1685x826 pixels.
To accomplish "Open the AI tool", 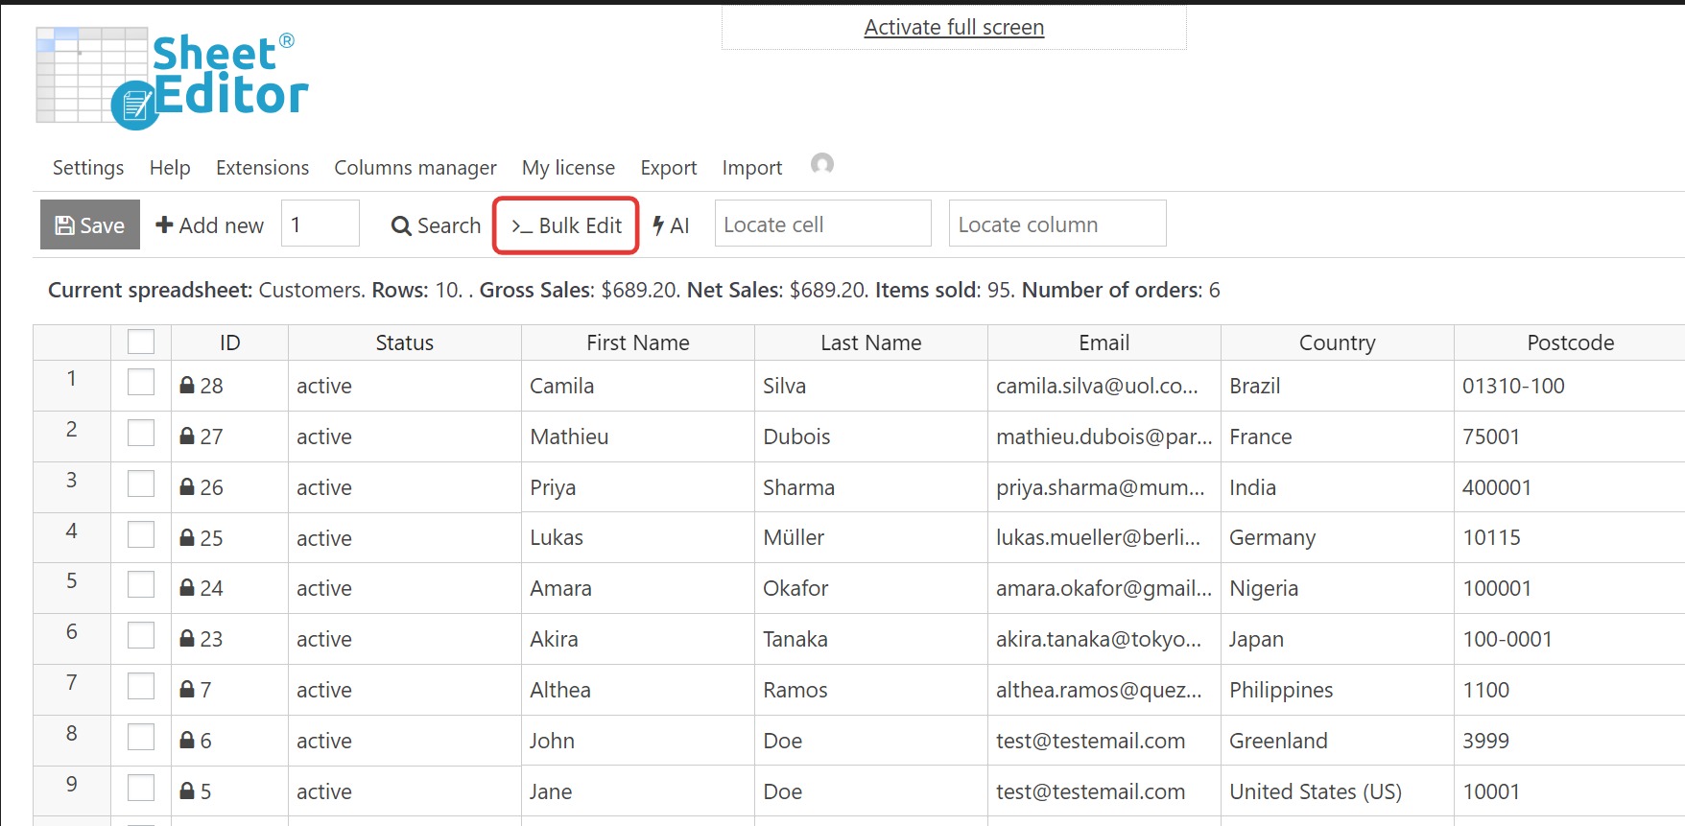I will (x=671, y=225).
